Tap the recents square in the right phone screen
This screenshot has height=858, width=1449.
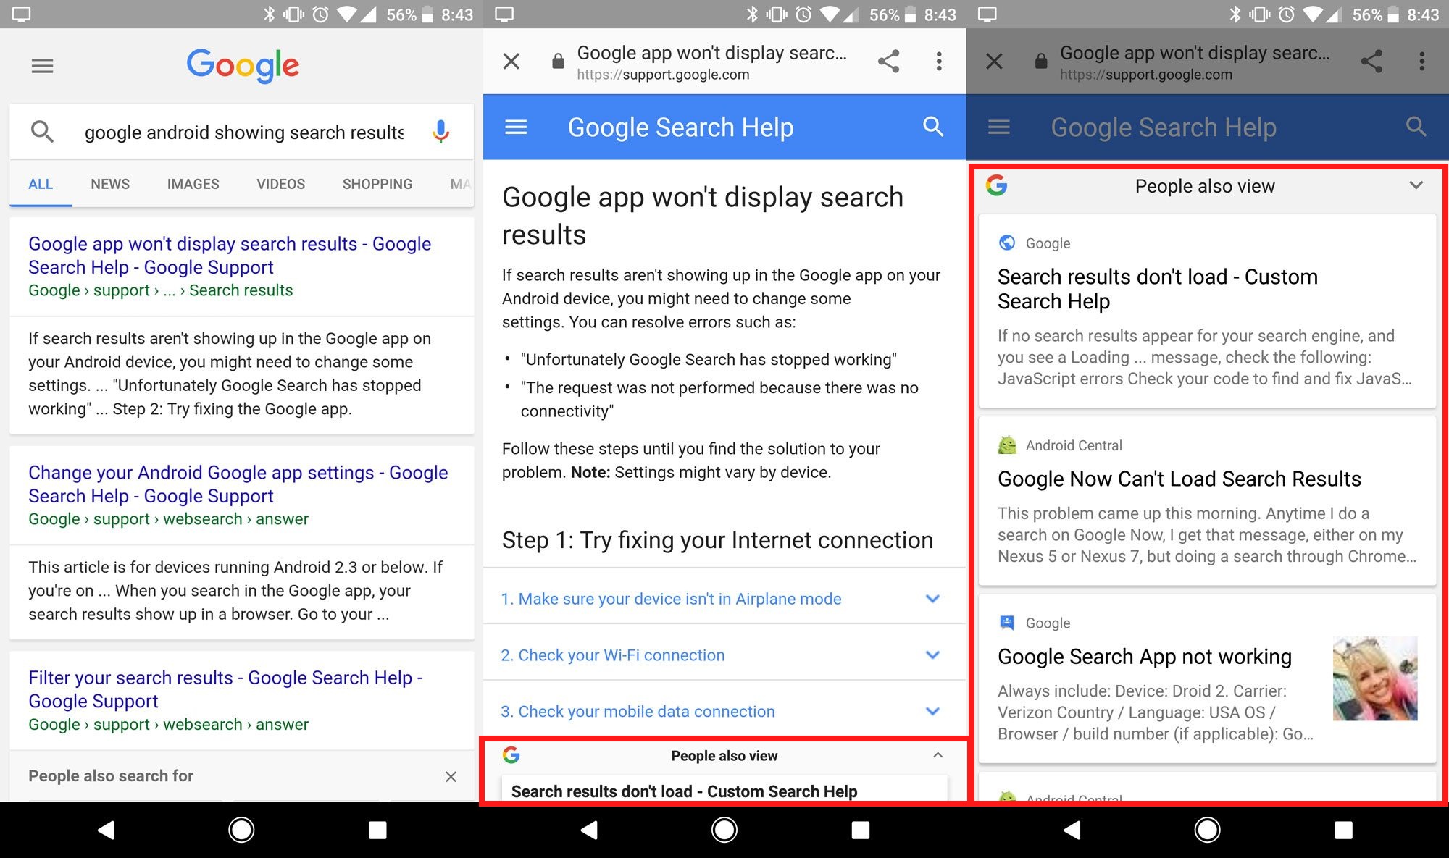tap(1343, 830)
